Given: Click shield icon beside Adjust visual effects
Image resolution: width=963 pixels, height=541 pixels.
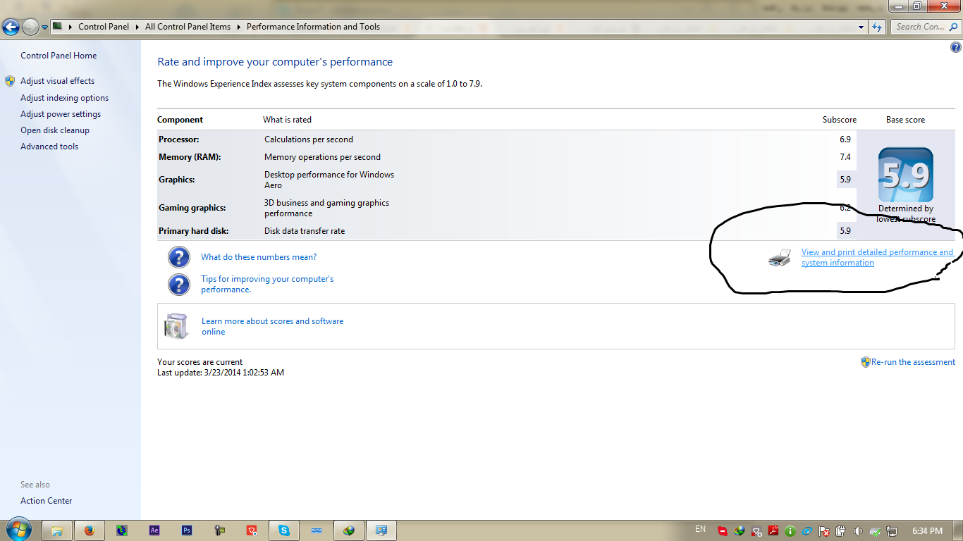Looking at the screenshot, I should tap(10, 81).
